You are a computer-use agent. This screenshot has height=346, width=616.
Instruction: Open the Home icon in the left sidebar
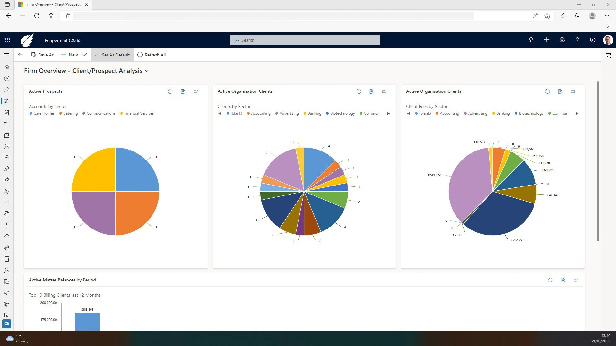point(7,67)
